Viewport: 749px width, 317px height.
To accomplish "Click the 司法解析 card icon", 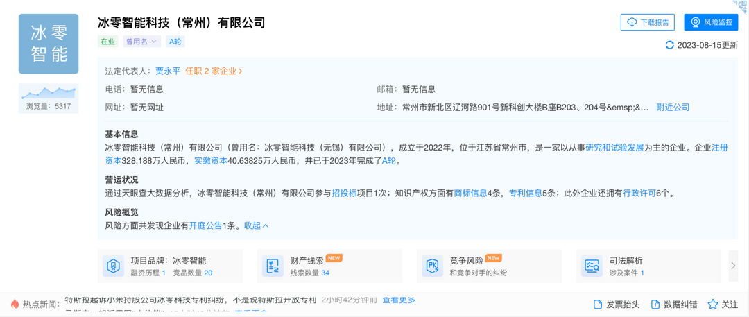I will click(x=592, y=266).
